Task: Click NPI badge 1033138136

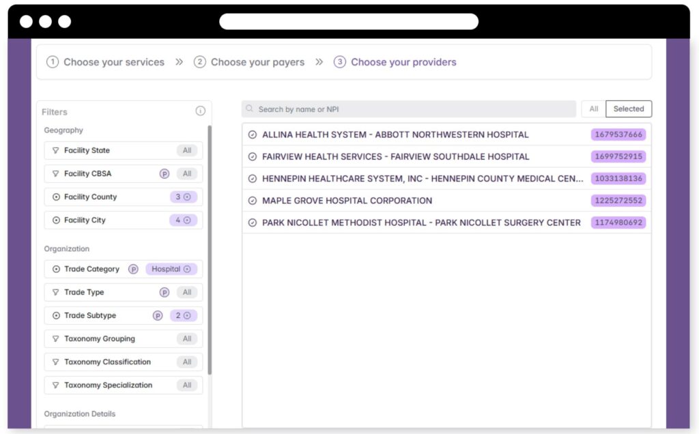Action: pos(618,179)
